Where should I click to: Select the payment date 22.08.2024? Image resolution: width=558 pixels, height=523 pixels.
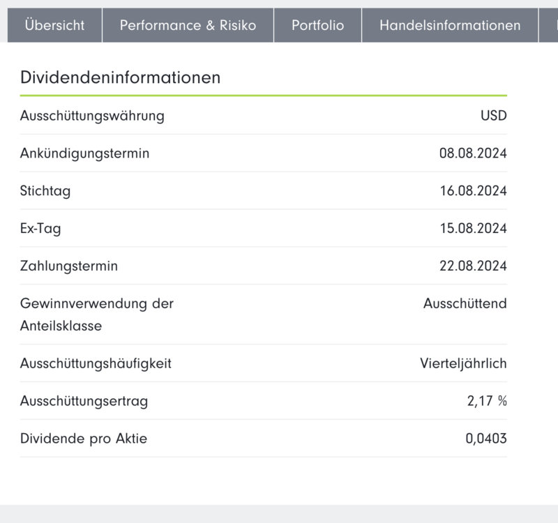tap(473, 266)
